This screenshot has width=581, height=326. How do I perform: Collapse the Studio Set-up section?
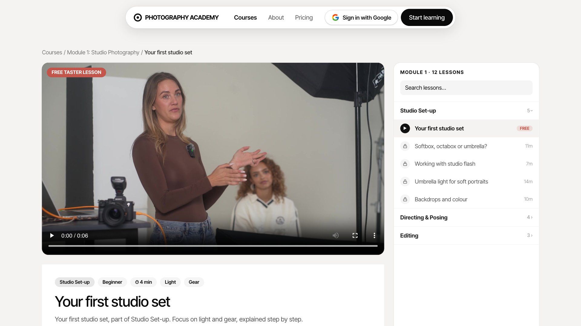pyautogui.click(x=466, y=110)
